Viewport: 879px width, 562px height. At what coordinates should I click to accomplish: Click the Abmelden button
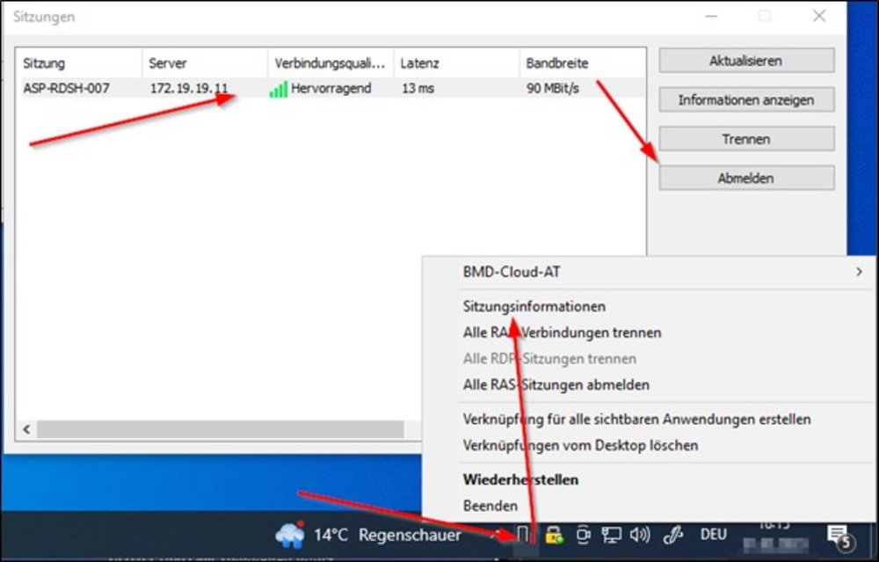click(x=745, y=178)
